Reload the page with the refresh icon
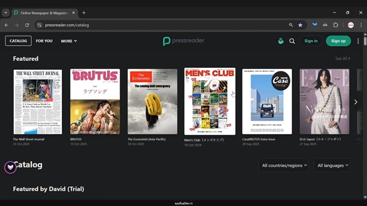The height and width of the screenshot is (206, 367). (x=27, y=25)
